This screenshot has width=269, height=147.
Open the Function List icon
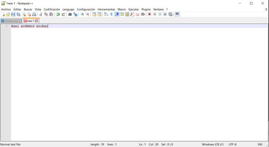pyautogui.click(x=132, y=15)
